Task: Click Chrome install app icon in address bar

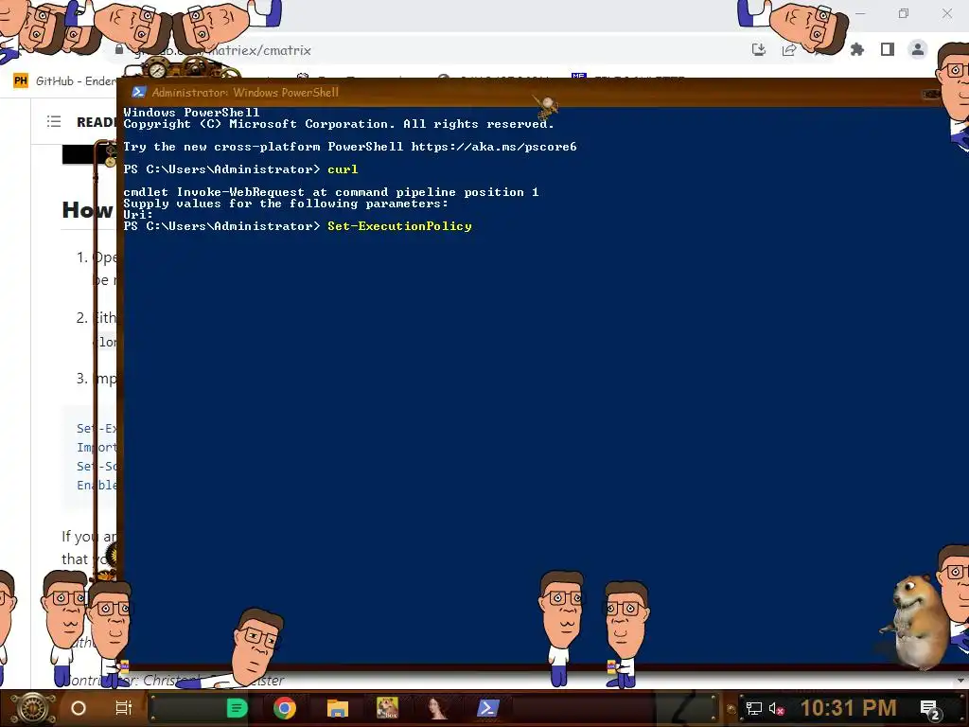Action: (759, 50)
